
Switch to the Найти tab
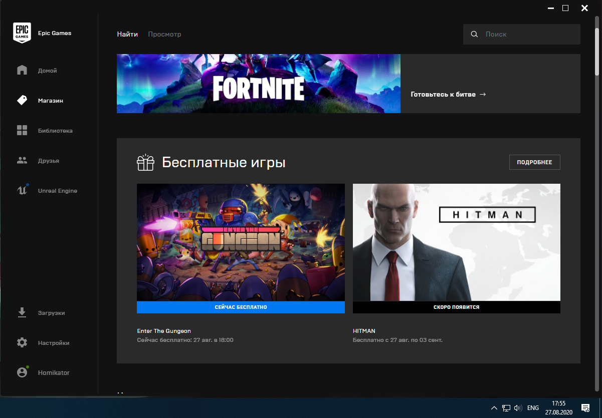pos(128,35)
